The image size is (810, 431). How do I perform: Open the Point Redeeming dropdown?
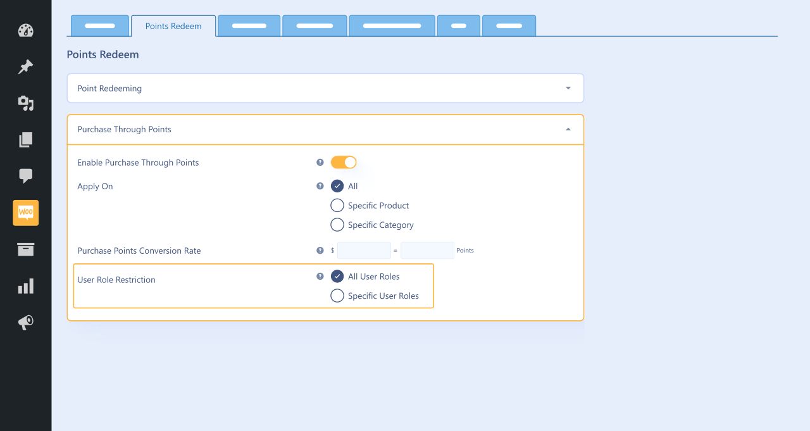point(568,88)
